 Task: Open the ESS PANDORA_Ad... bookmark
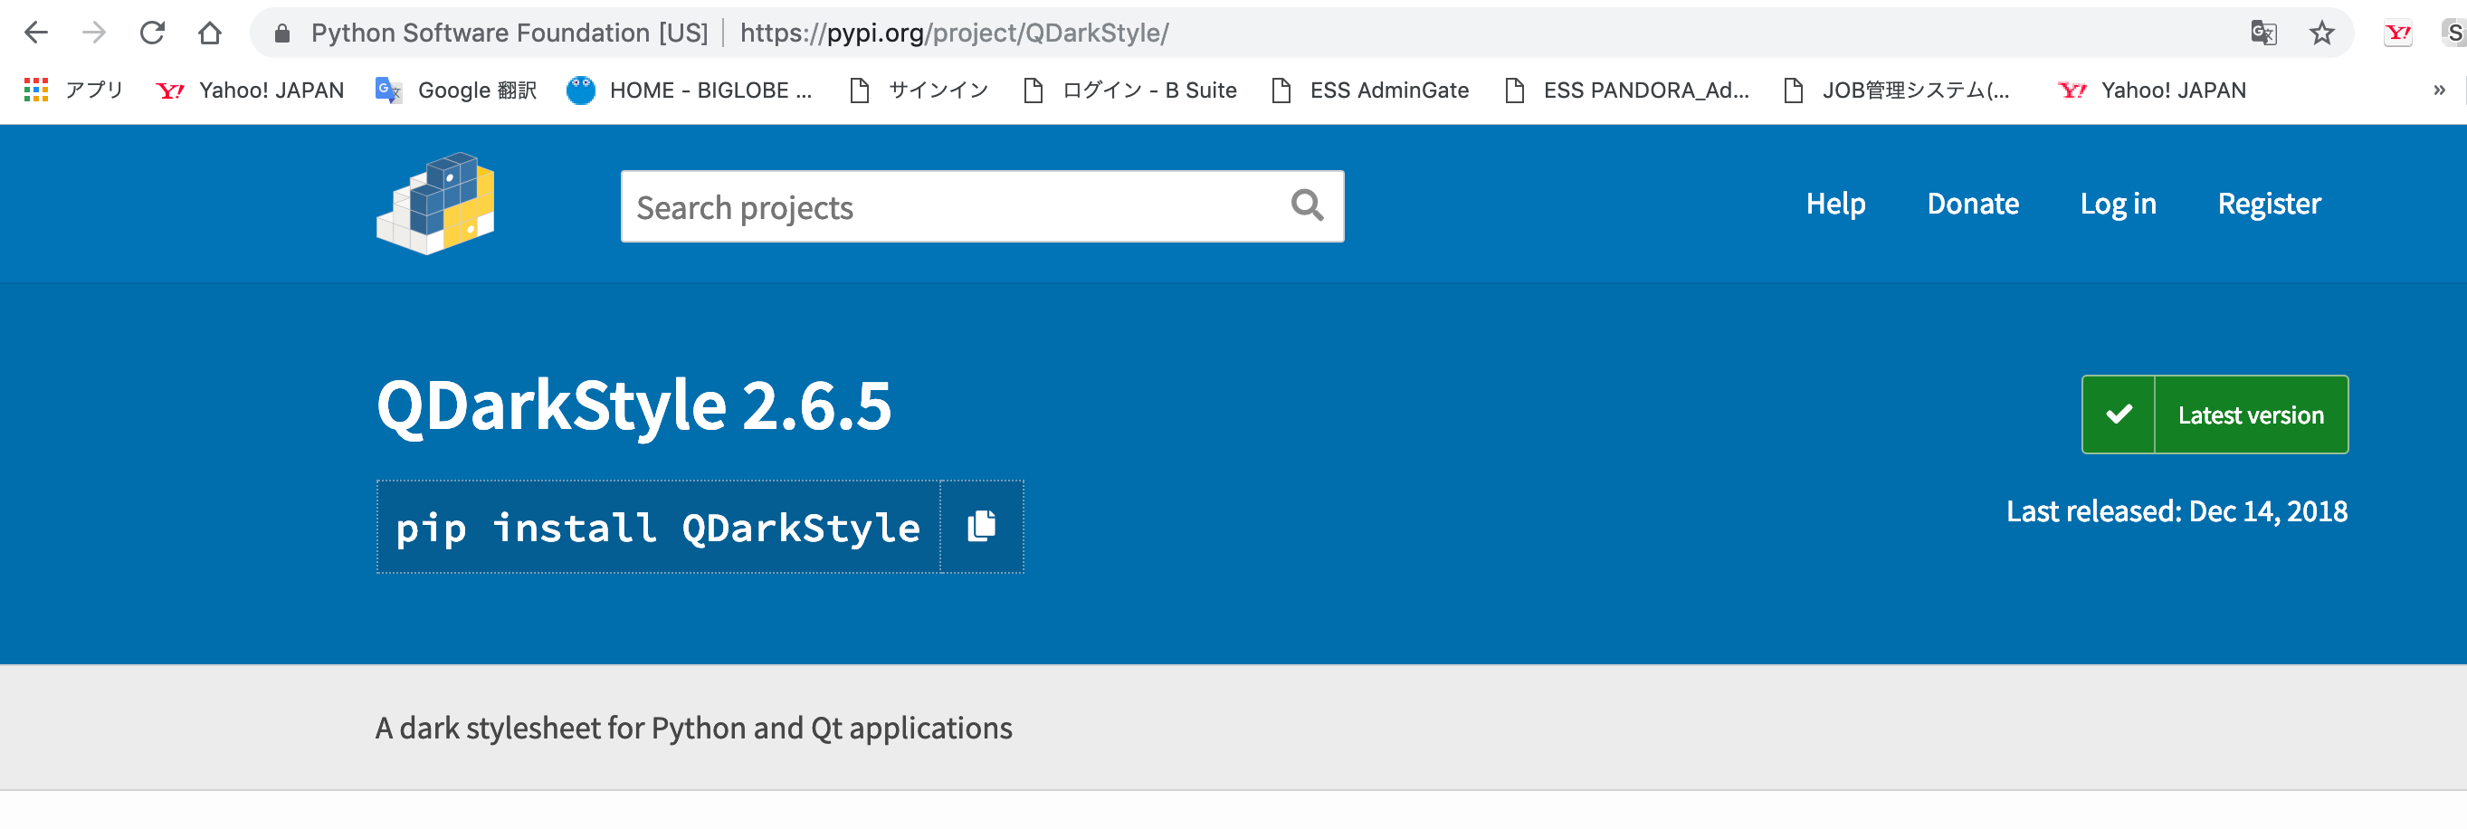coord(1627,90)
